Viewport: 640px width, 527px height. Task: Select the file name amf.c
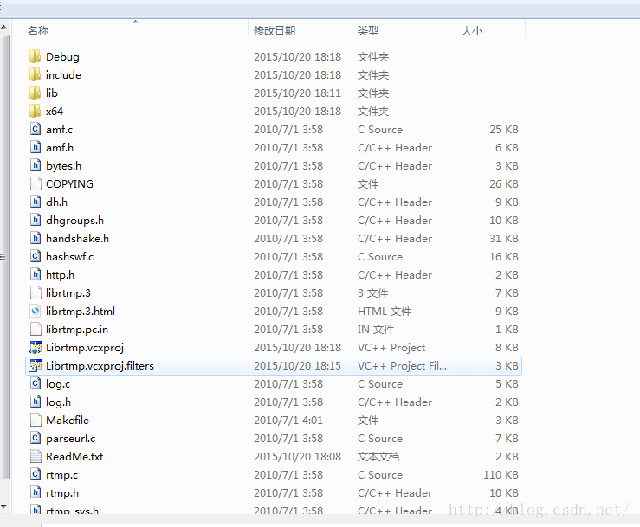[x=59, y=129]
